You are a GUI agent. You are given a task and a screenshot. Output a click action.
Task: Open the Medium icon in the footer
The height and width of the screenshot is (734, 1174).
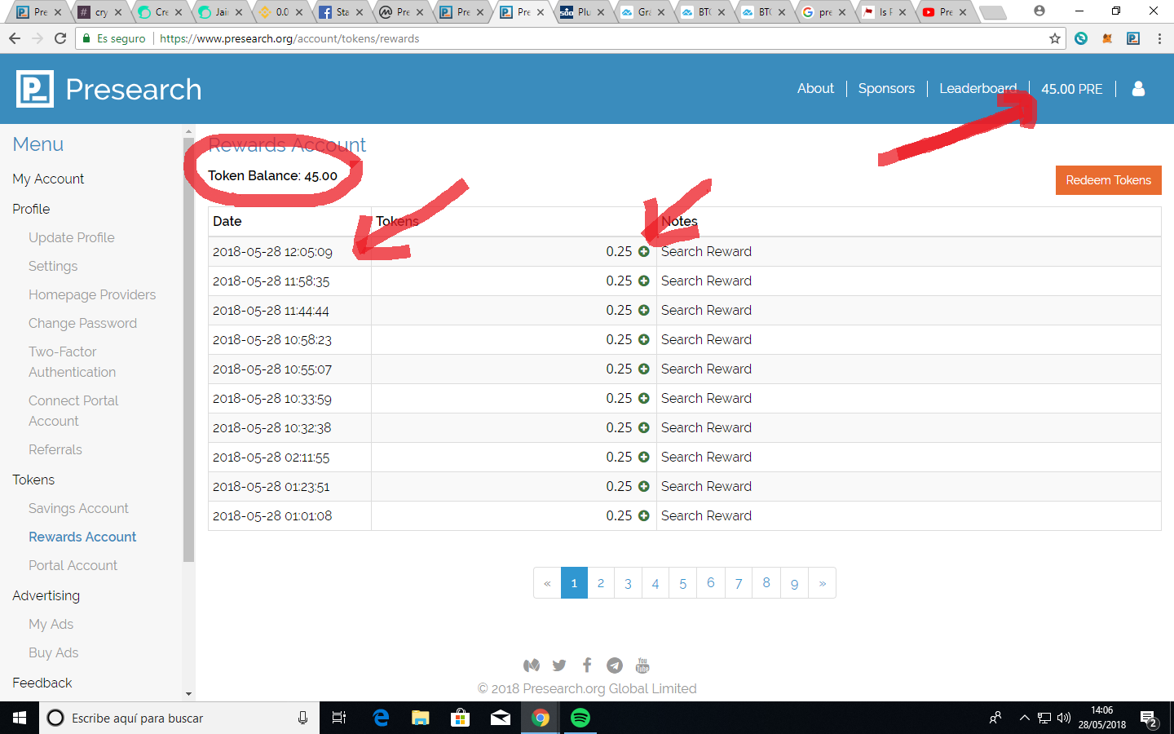pos(532,665)
